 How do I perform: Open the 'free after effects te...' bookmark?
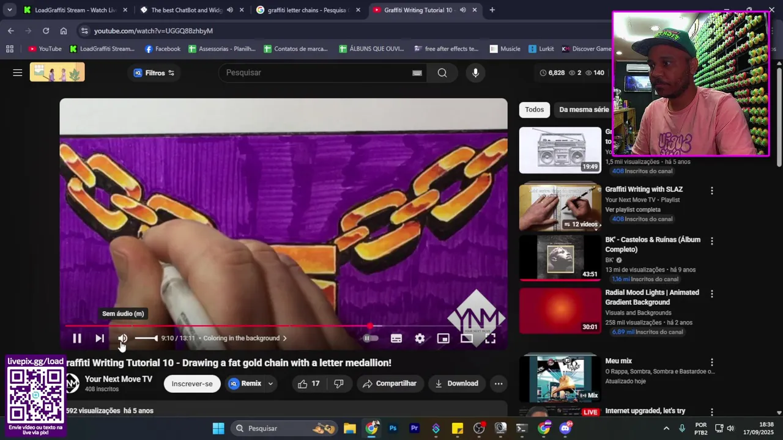point(447,49)
